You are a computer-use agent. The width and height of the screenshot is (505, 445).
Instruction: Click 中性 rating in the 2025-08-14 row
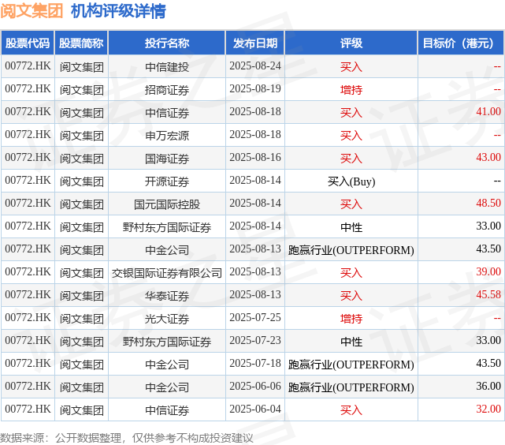(351, 227)
